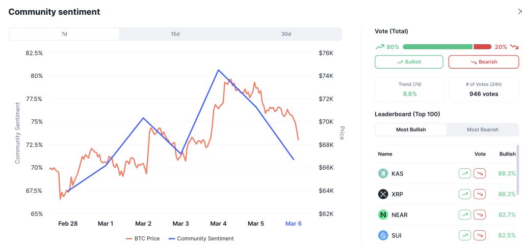The height and width of the screenshot is (245, 522).
Task: Click the 946 votes count card
Action: click(484, 89)
